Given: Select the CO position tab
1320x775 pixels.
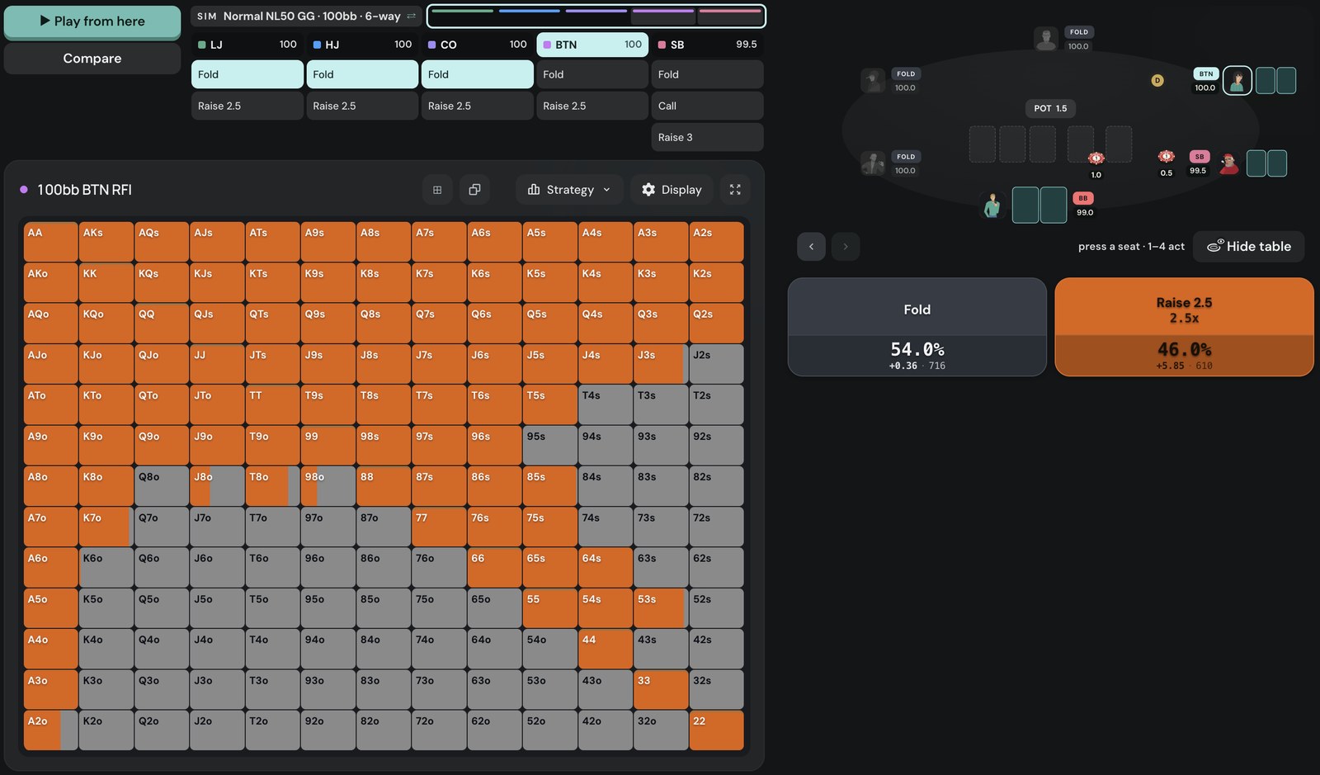Looking at the screenshot, I should tap(477, 45).
